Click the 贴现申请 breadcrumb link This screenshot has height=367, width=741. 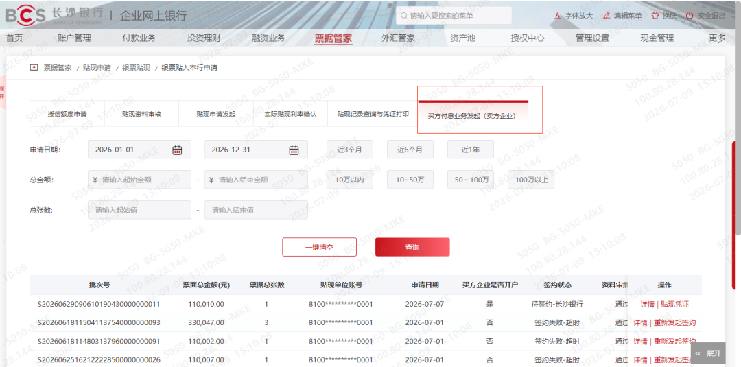[x=97, y=67]
